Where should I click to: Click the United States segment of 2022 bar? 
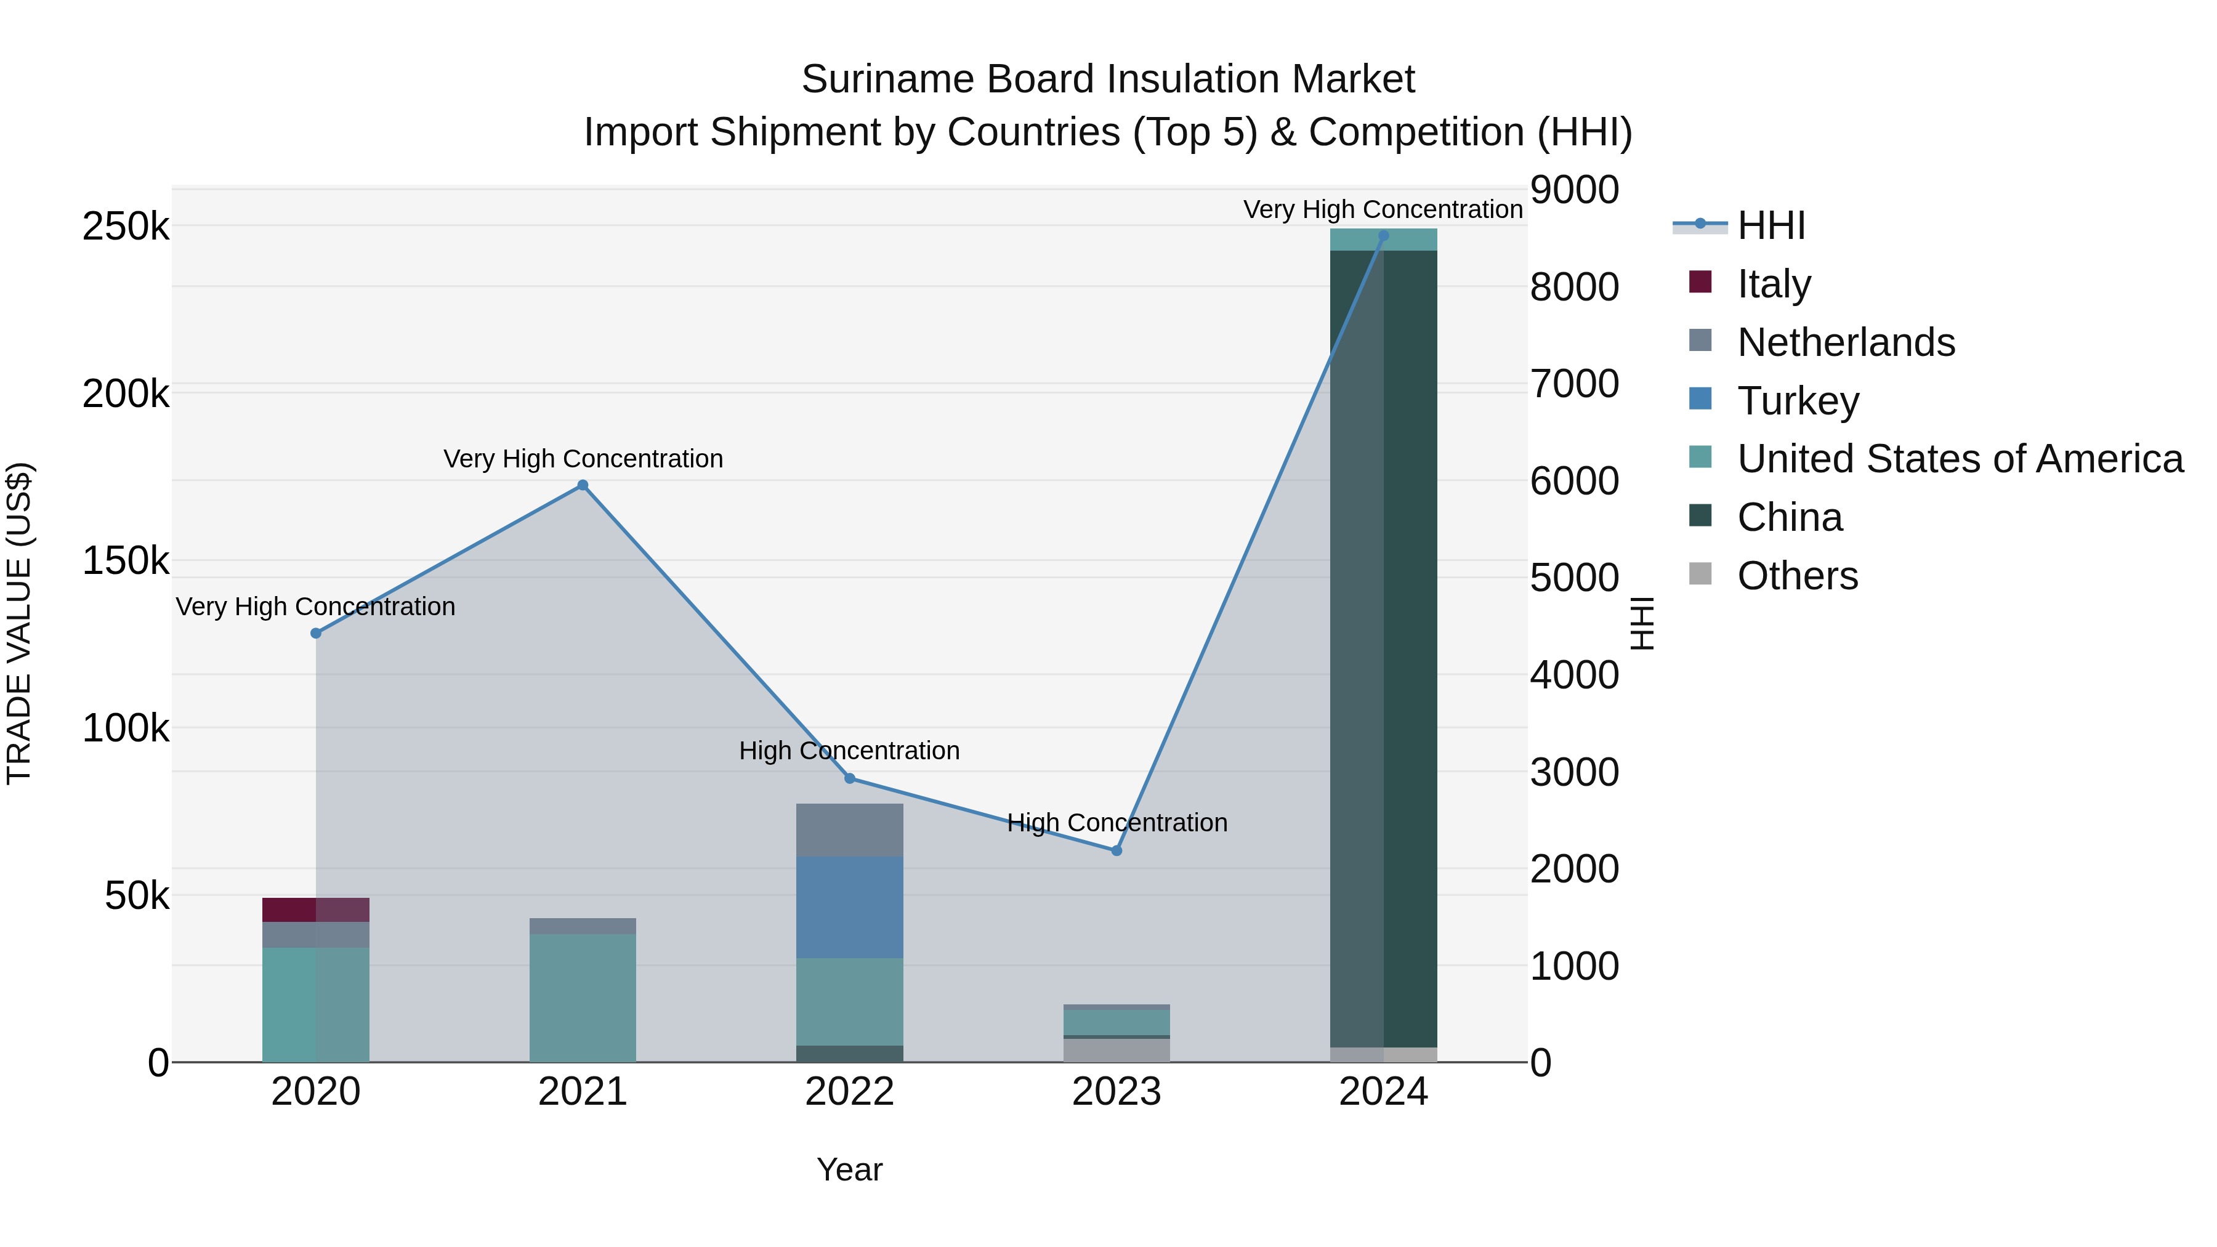coord(849,1002)
